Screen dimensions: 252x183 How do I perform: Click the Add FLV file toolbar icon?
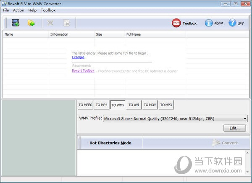pos(16,23)
